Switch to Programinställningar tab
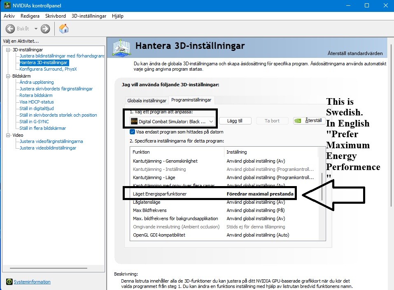 coord(191,100)
